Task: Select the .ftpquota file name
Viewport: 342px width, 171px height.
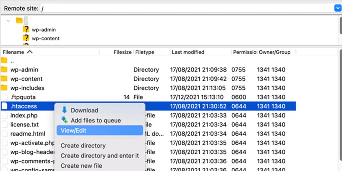Action: (23, 97)
